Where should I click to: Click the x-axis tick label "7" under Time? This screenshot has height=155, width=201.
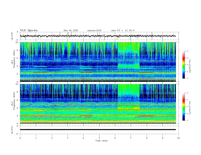pos(131,138)
